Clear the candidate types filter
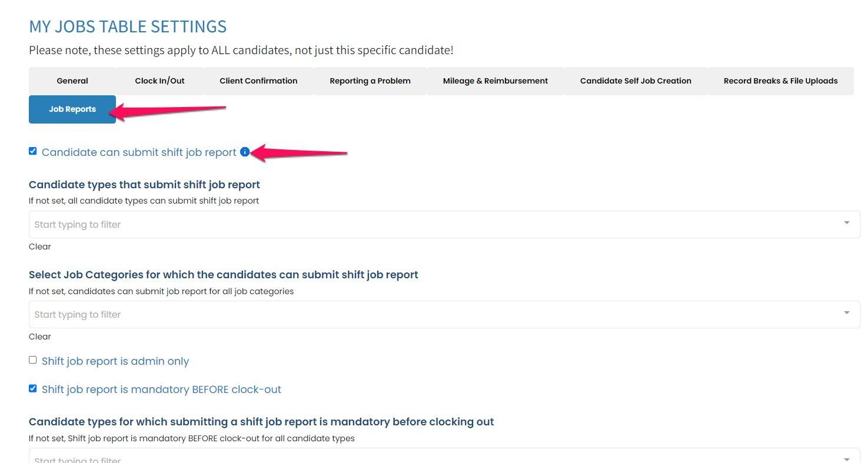The image size is (861, 463). (40, 247)
